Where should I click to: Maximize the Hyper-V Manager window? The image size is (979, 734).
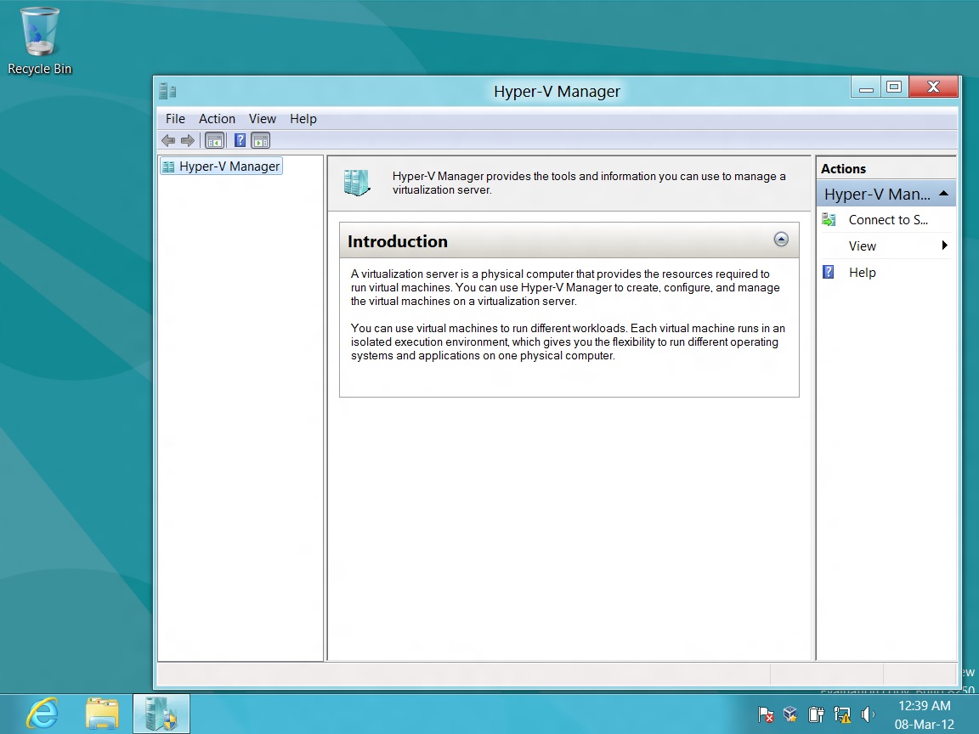tap(894, 88)
